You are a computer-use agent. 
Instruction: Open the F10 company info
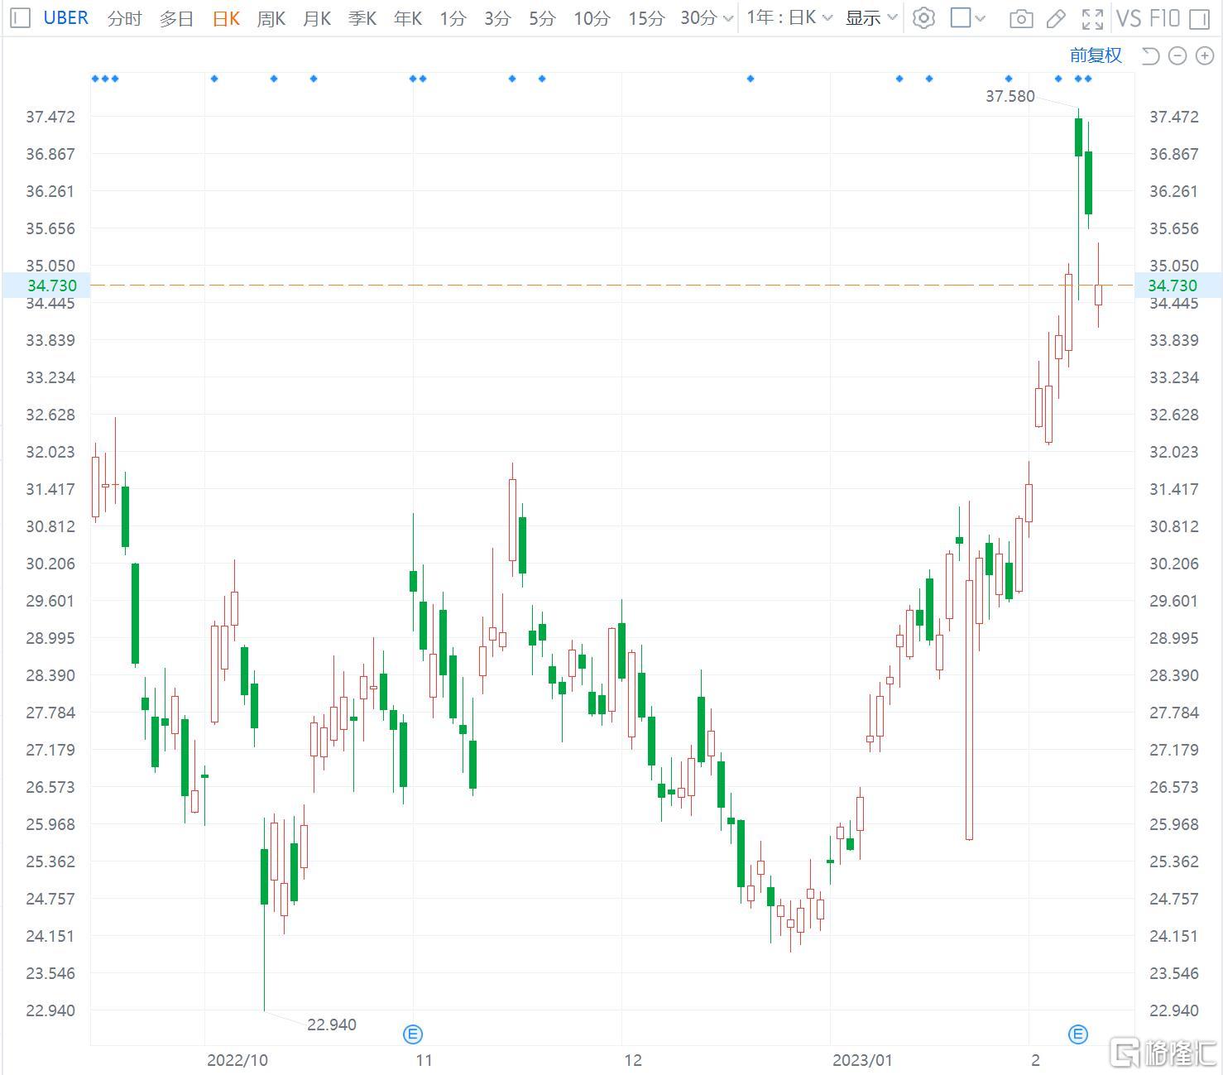[x=1164, y=18]
